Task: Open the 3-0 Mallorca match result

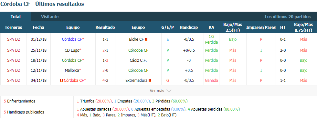Action: pos(105,70)
